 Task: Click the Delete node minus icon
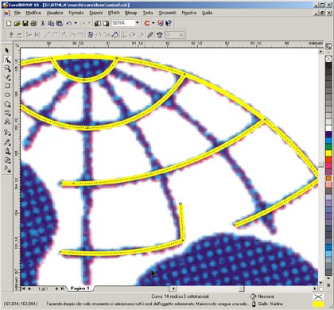coord(19,35)
